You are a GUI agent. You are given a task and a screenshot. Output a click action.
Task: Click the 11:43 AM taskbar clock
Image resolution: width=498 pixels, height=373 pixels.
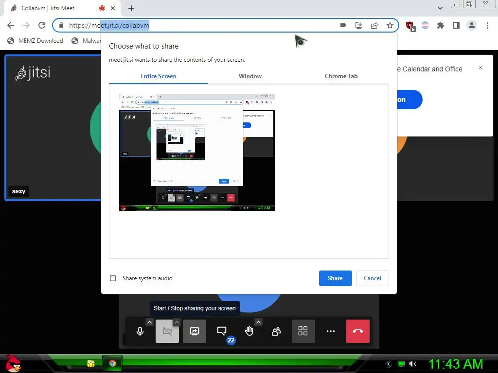pos(456,364)
